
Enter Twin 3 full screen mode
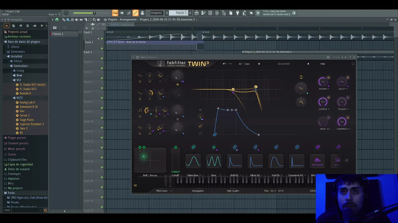(x=353, y=64)
